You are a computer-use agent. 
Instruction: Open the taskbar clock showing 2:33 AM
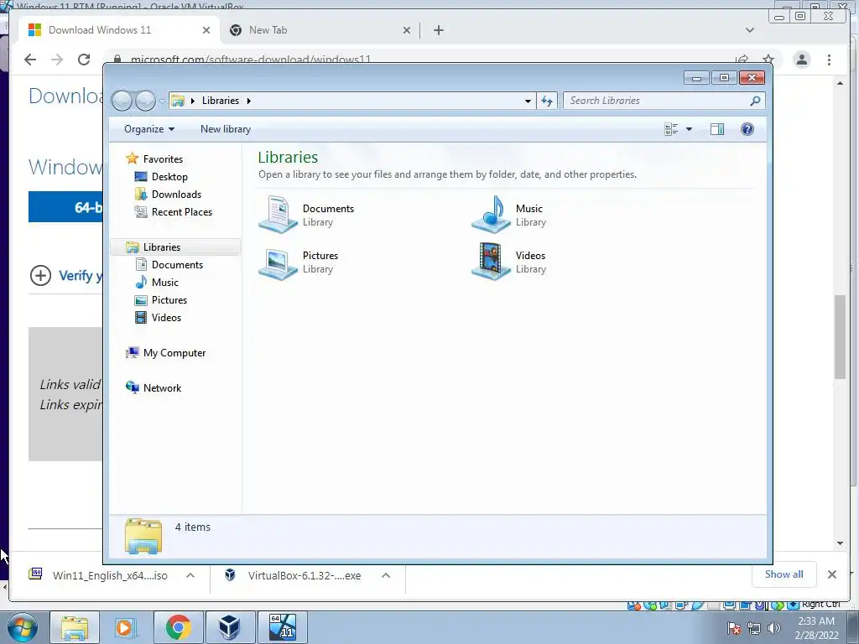pos(816,628)
